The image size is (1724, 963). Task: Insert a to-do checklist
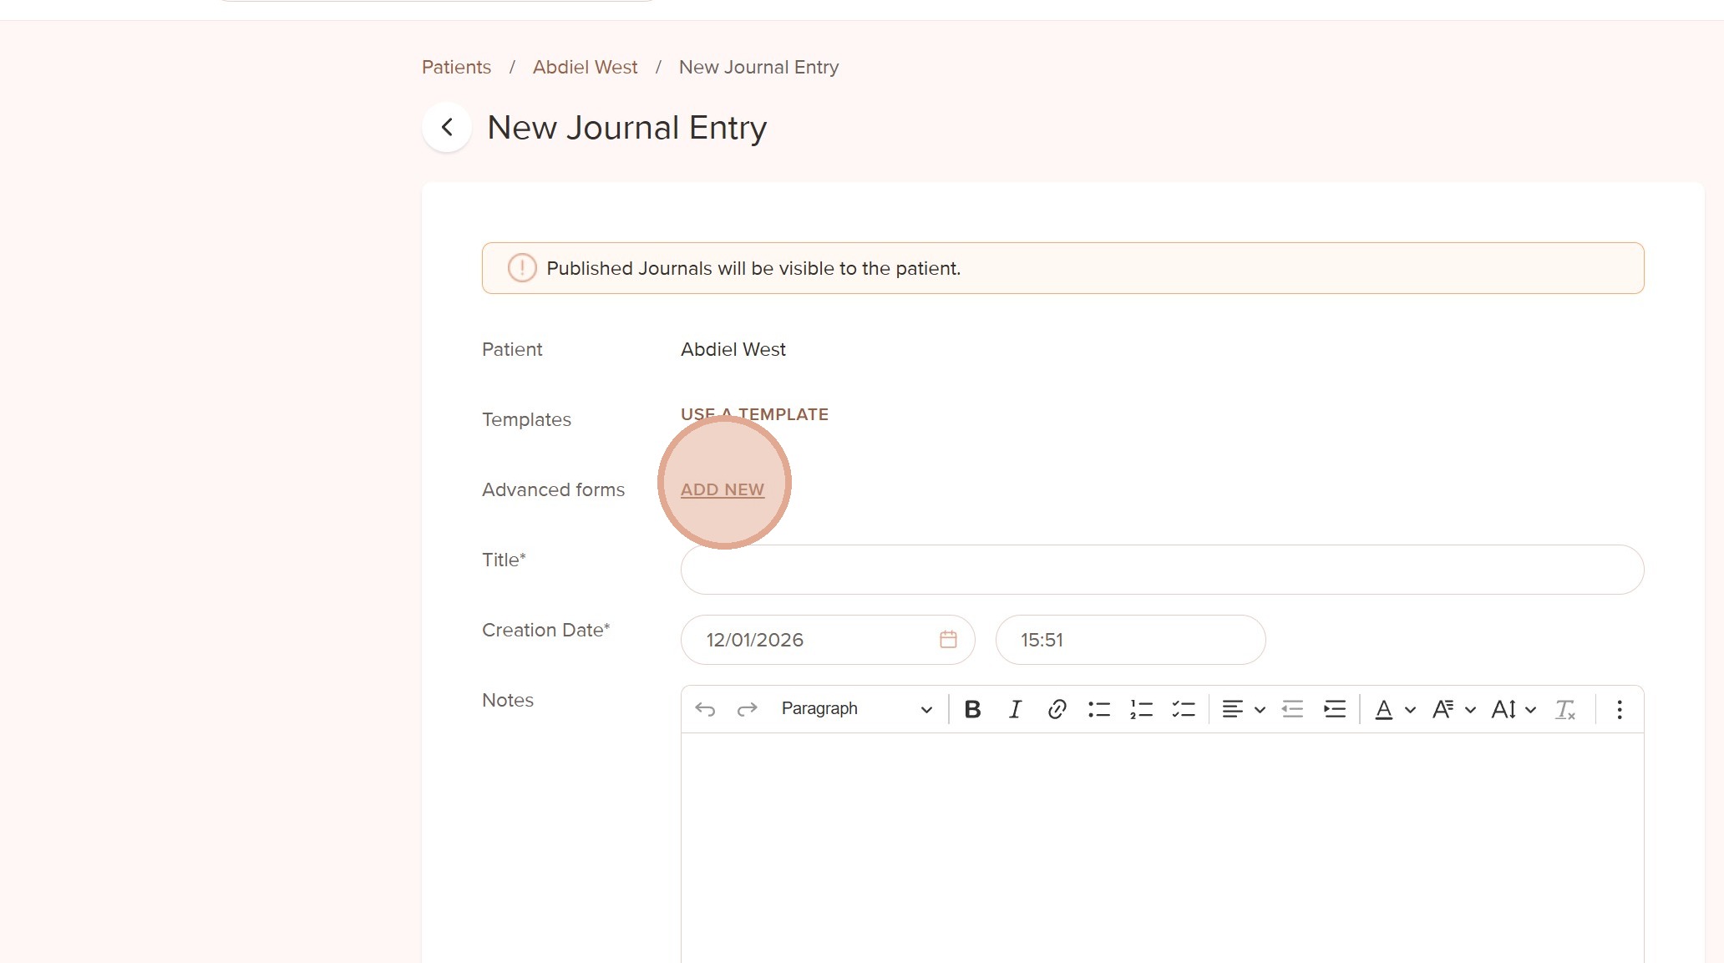[1184, 709]
